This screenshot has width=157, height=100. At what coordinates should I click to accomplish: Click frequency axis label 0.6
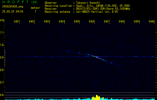pyautogui.click(x=2, y=95)
